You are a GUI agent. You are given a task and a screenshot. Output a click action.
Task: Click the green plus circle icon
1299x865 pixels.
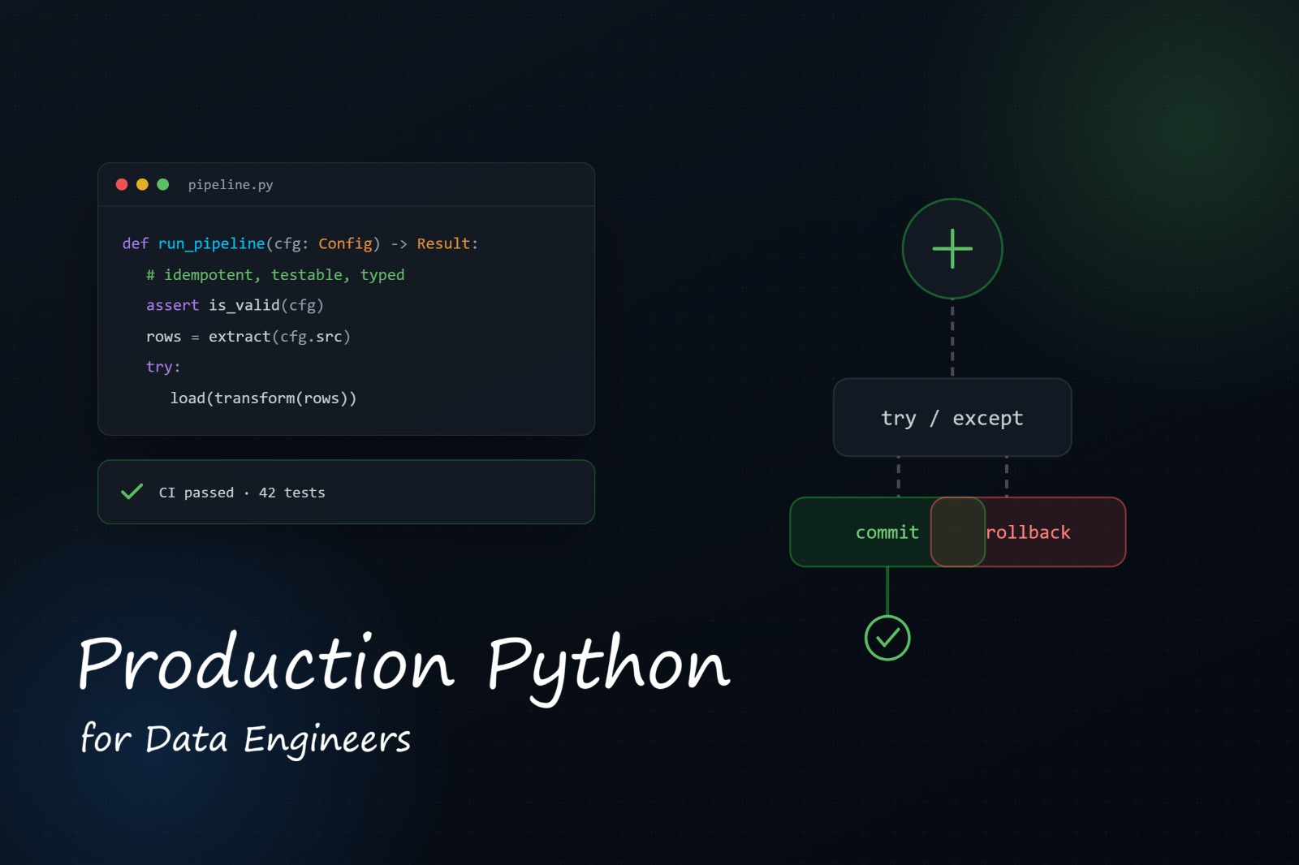coord(952,248)
